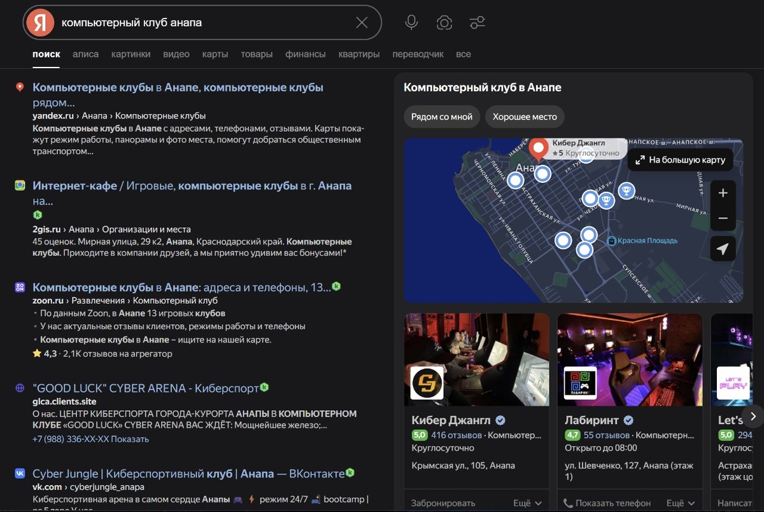Click the search query input field
764x512 pixels.
[x=204, y=23]
